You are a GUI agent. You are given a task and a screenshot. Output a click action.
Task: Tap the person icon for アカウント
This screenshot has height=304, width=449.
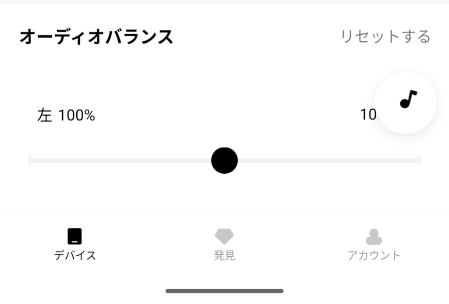pyautogui.click(x=374, y=236)
